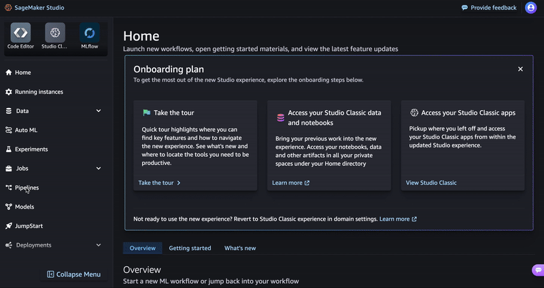This screenshot has height=288, width=544.
Task: Expand the Deployments sidebar section
Action: point(99,245)
